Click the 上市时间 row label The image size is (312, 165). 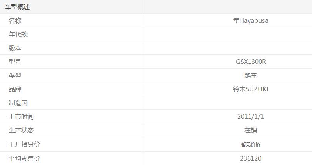(x=21, y=117)
